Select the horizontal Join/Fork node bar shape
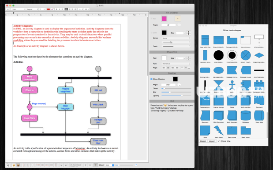This screenshot has height=170, width=273. pyautogui.click(x=259, y=70)
